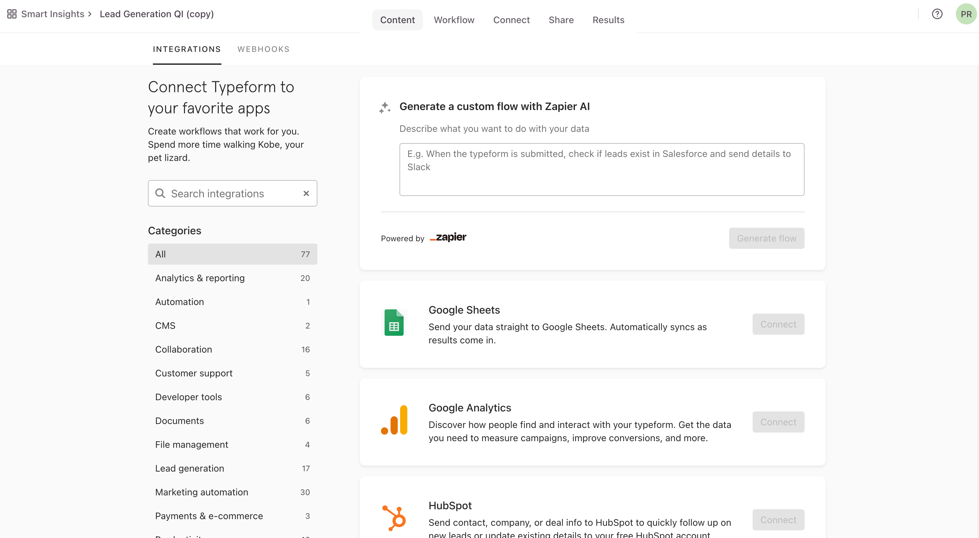Filter by Collaboration category
Viewport: 979px width, 538px height.
coord(232,349)
